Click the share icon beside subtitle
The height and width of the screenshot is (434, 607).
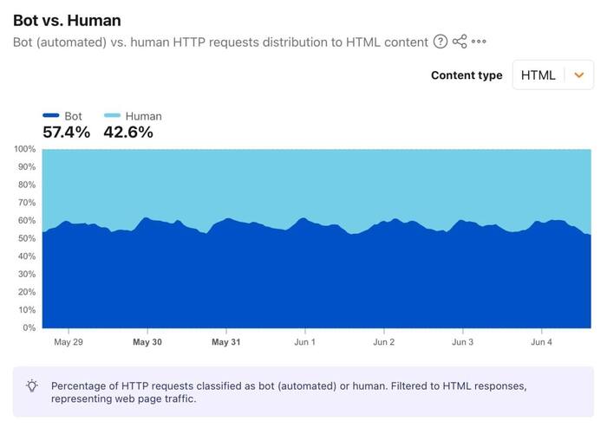pos(460,42)
